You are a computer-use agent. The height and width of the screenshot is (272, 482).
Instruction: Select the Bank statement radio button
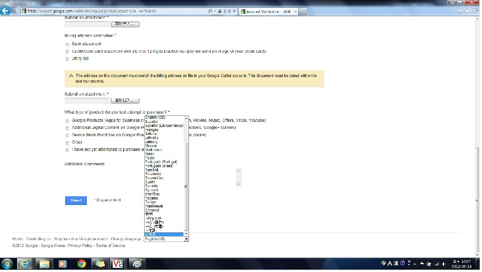click(67, 44)
